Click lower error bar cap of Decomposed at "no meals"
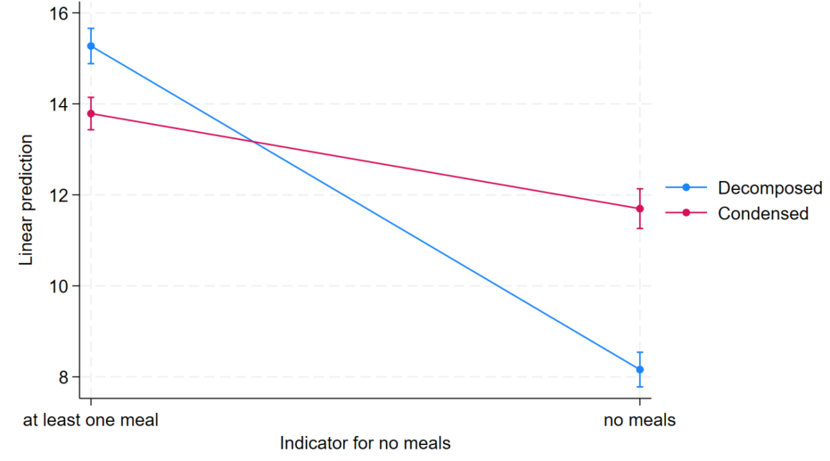The height and width of the screenshot is (461, 830). click(x=640, y=386)
